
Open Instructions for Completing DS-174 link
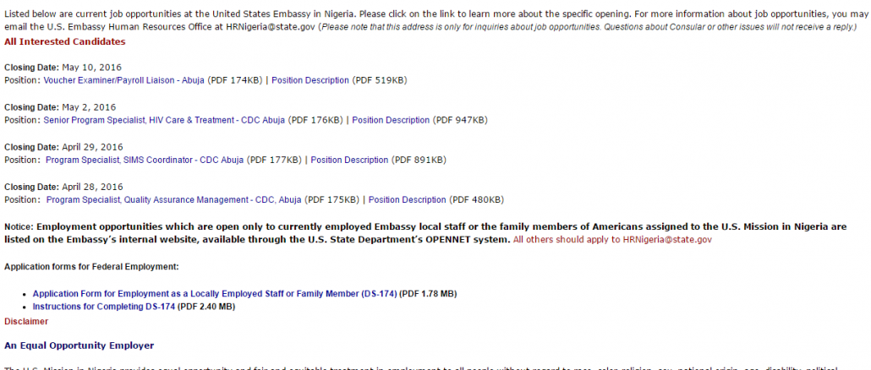coord(104,306)
